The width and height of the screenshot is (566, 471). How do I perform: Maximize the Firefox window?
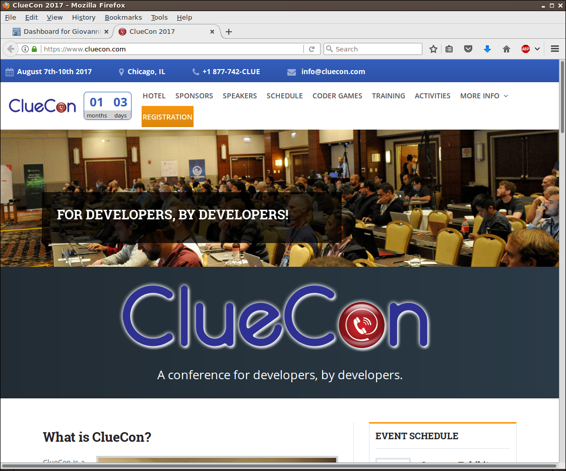552,6
